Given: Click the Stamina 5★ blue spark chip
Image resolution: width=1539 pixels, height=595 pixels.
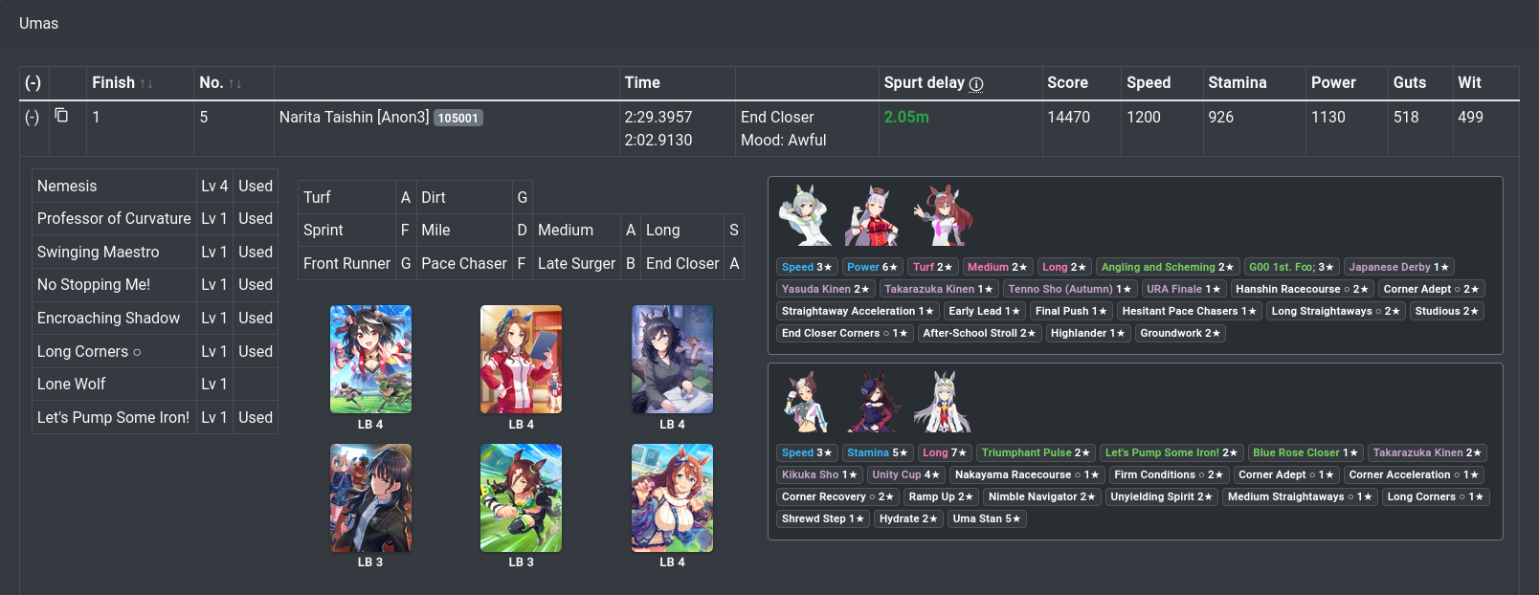Looking at the screenshot, I should point(878,452).
